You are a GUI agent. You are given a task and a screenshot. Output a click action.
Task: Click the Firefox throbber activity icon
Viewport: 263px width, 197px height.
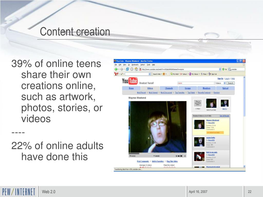pyautogui.click(x=244, y=65)
